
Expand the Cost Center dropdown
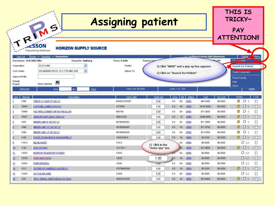pyautogui.click(x=85, y=71)
